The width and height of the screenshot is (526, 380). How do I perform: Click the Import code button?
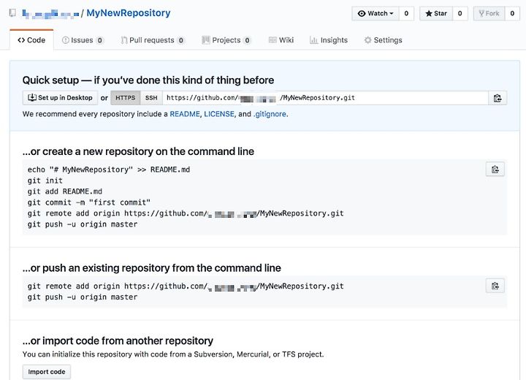coord(47,372)
